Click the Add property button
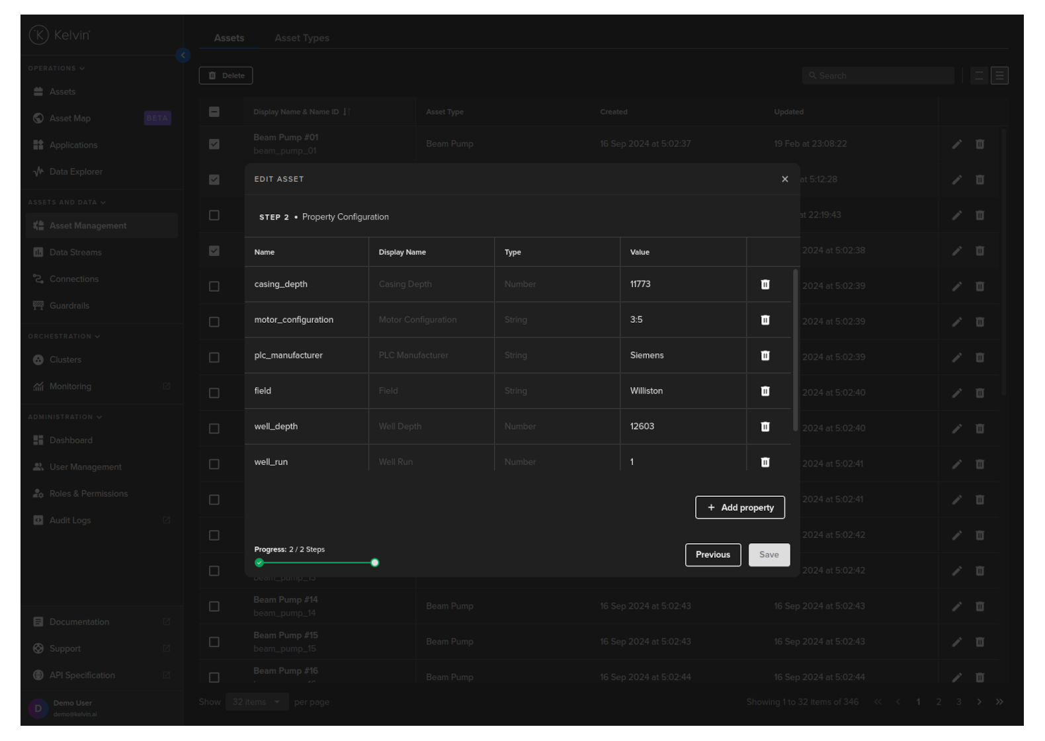This screenshot has width=1045, height=741. coord(739,507)
